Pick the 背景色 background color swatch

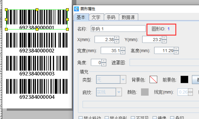(x=153, y=79)
